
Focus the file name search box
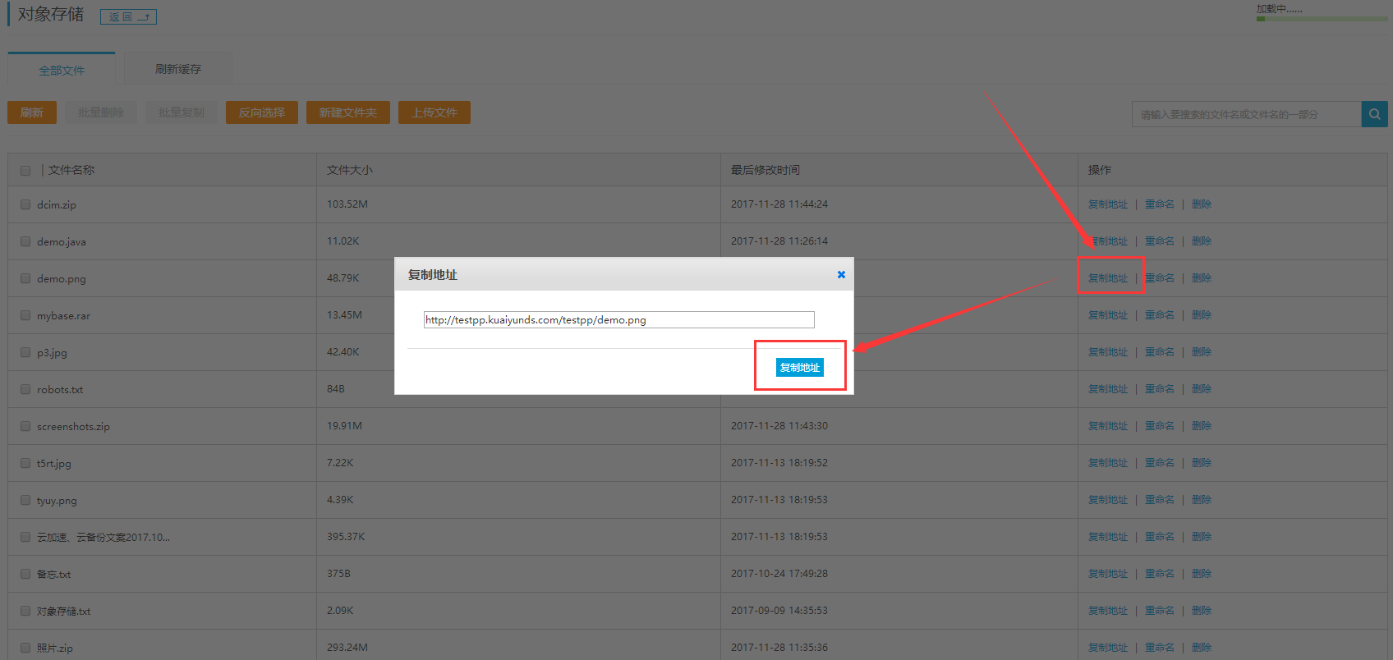point(1245,114)
